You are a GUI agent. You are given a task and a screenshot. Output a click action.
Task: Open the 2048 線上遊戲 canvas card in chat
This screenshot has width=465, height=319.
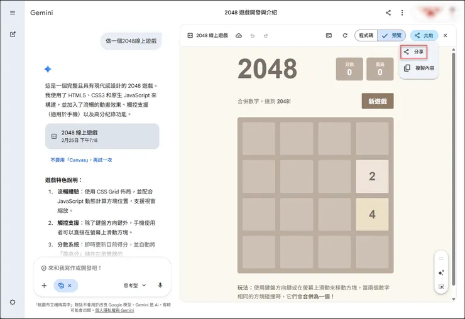(102, 136)
